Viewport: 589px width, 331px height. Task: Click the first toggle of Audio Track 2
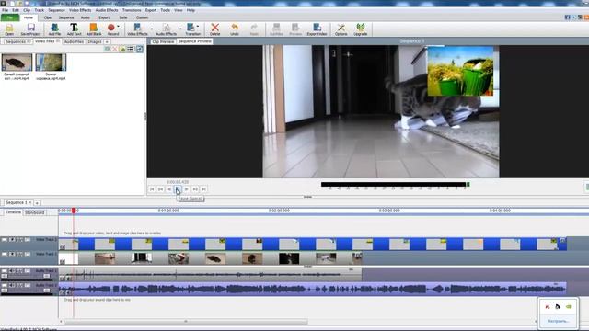click(x=4, y=285)
